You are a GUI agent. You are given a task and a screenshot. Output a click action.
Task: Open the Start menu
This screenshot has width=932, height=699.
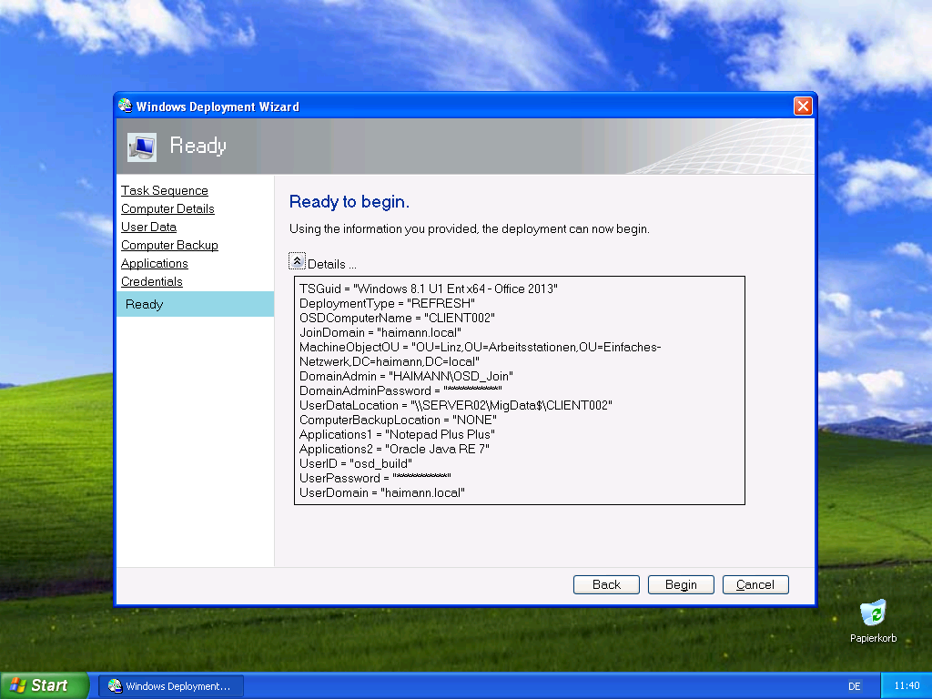click(x=44, y=685)
